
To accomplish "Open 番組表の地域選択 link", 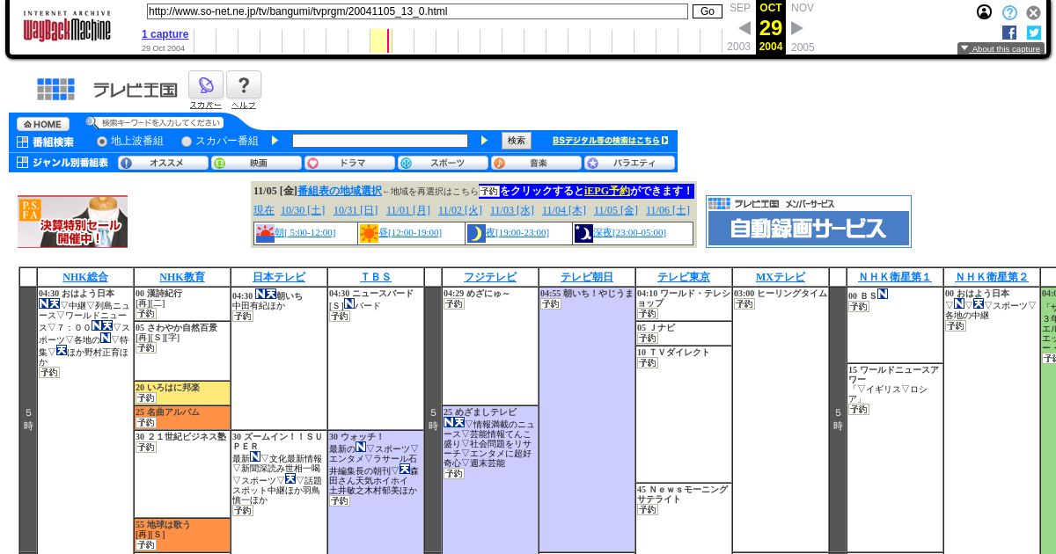I will 340,191.
